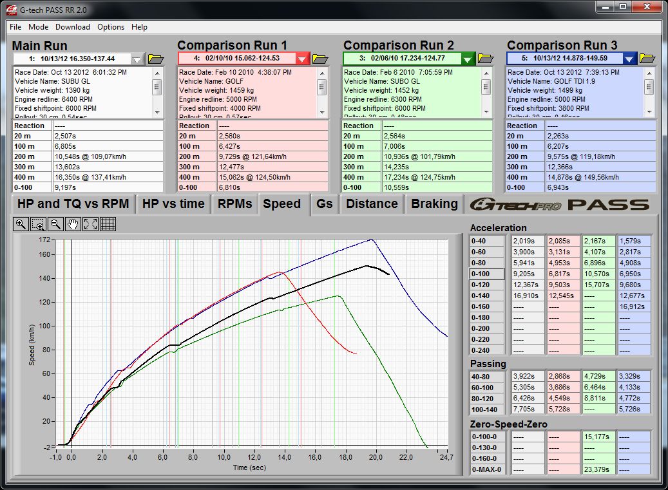This screenshot has width=668, height=490.
Task: Select the hand pan tool
Action: click(x=73, y=224)
